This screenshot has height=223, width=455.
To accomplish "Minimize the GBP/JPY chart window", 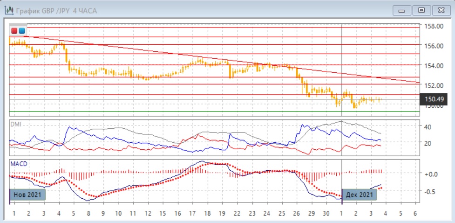I will click(x=402, y=10).
